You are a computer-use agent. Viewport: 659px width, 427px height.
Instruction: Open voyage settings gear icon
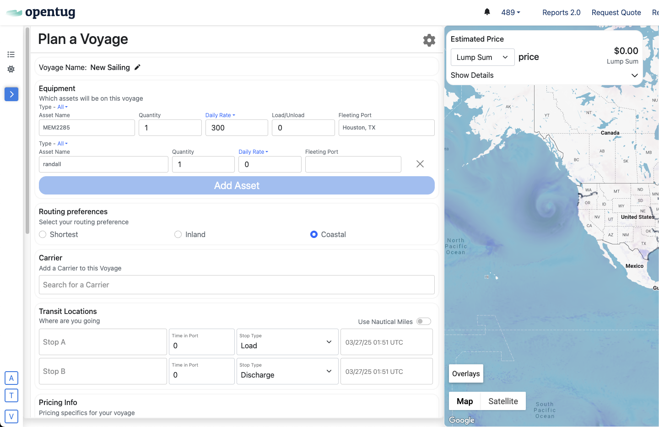tap(429, 40)
